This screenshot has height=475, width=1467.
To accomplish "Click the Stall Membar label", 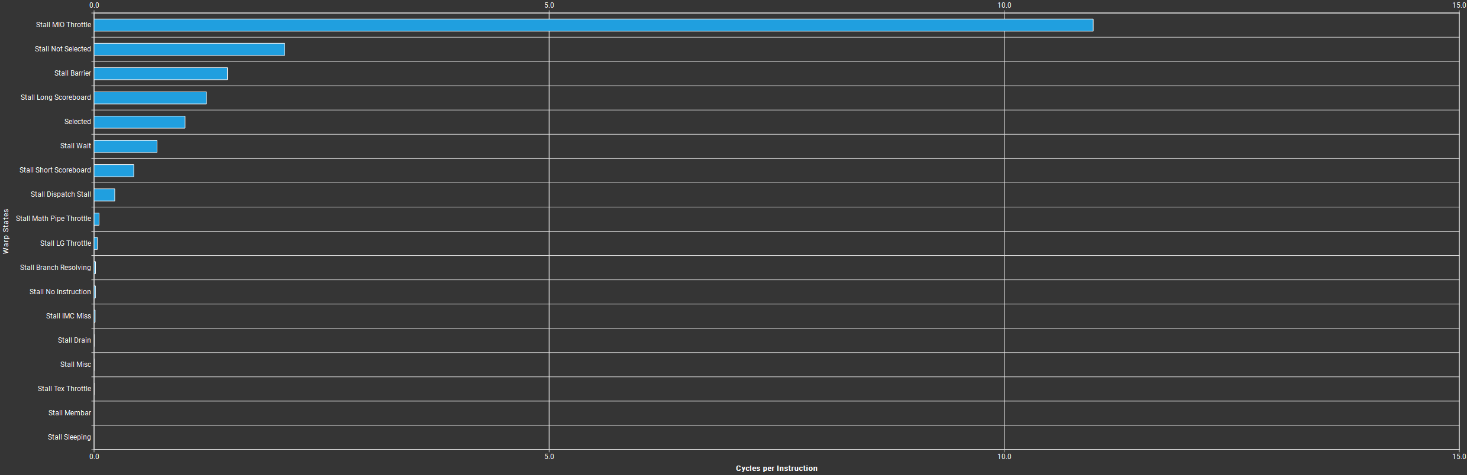I will 69,413.
